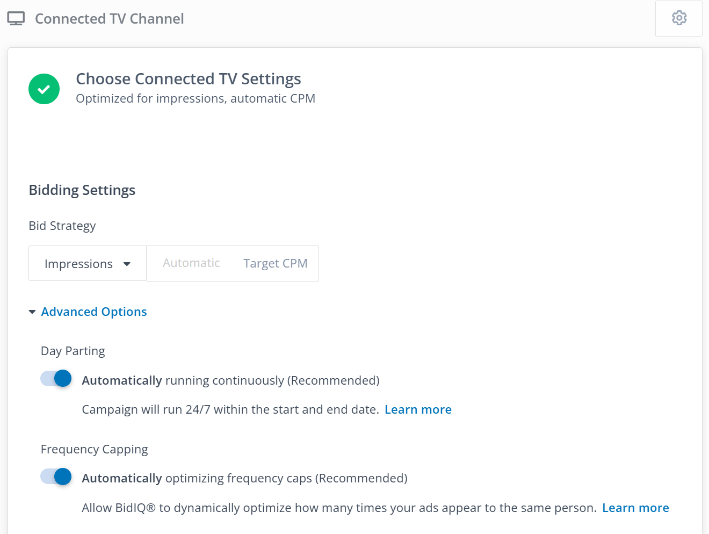
Task: Open Learn more about frequency capping
Action: 635,508
